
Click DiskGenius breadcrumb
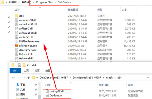(64, 2)
